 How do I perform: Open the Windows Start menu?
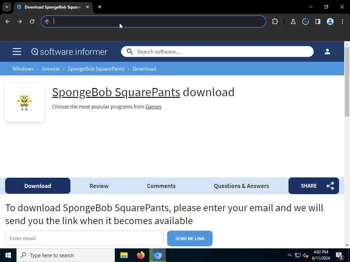click(8, 255)
